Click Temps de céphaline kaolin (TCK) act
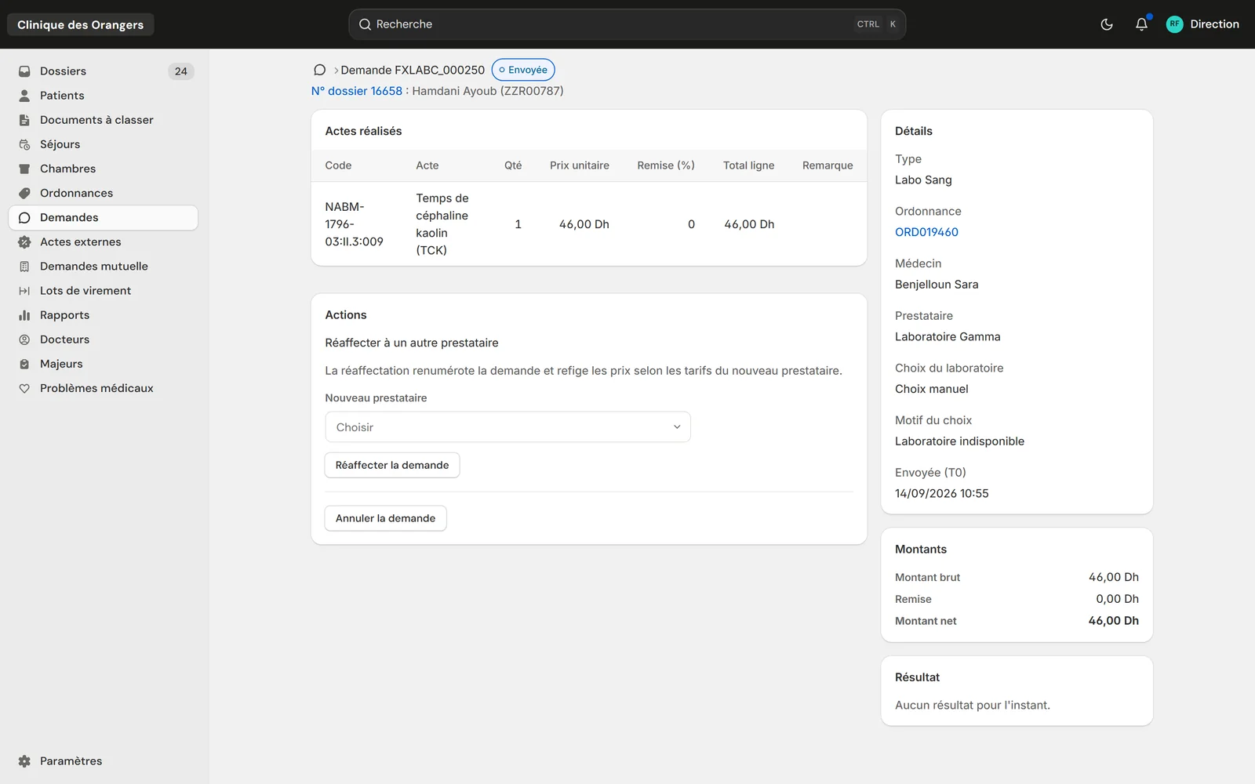The width and height of the screenshot is (1255, 784). [442, 224]
